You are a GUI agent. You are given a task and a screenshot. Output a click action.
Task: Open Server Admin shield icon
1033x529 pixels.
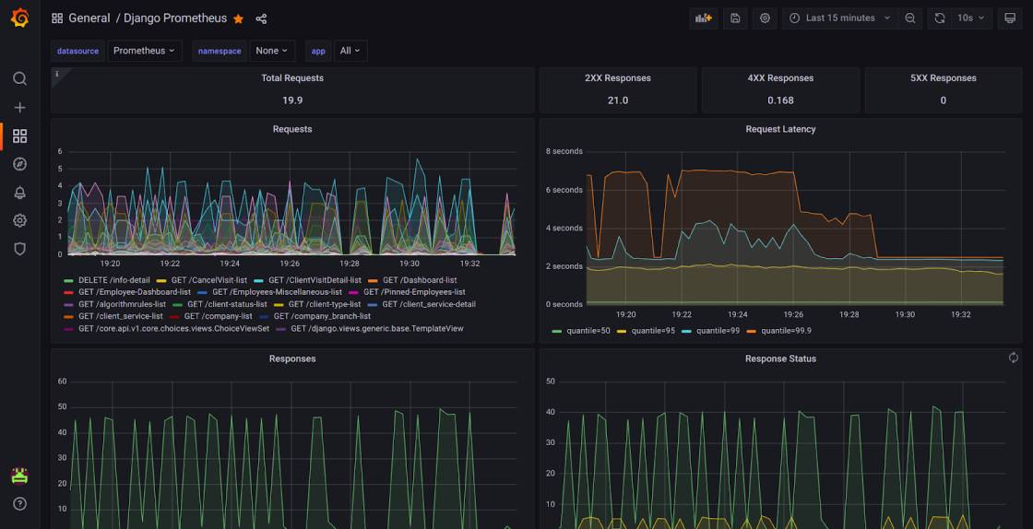coord(19,249)
